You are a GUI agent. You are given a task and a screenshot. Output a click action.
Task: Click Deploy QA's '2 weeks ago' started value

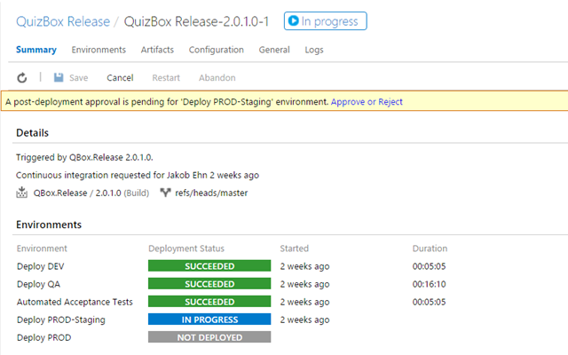[x=304, y=284]
